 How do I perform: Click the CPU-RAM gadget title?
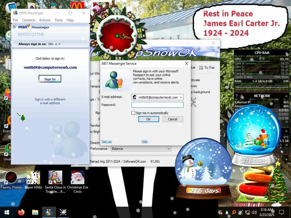point(262,53)
